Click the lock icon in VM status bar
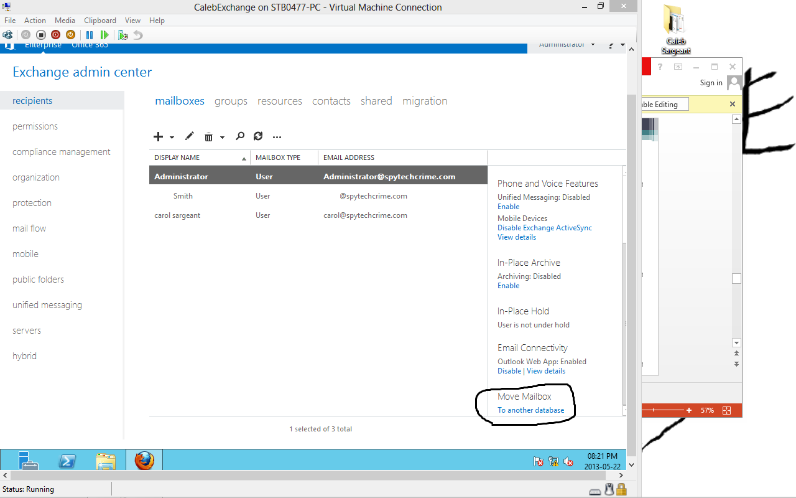The image size is (796, 498). (x=620, y=489)
